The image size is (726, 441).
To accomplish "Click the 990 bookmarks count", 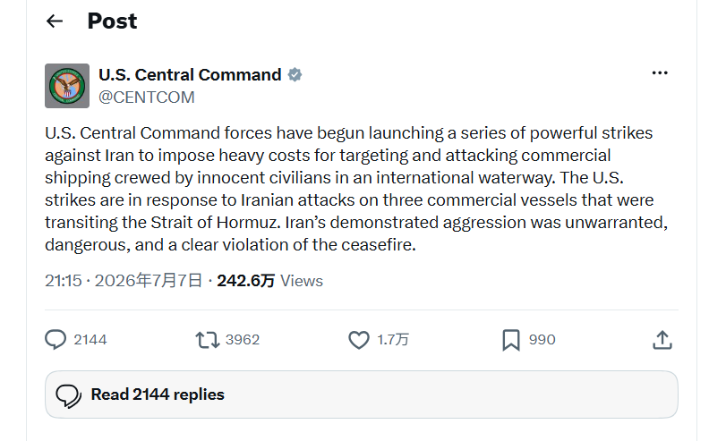I will coord(542,340).
